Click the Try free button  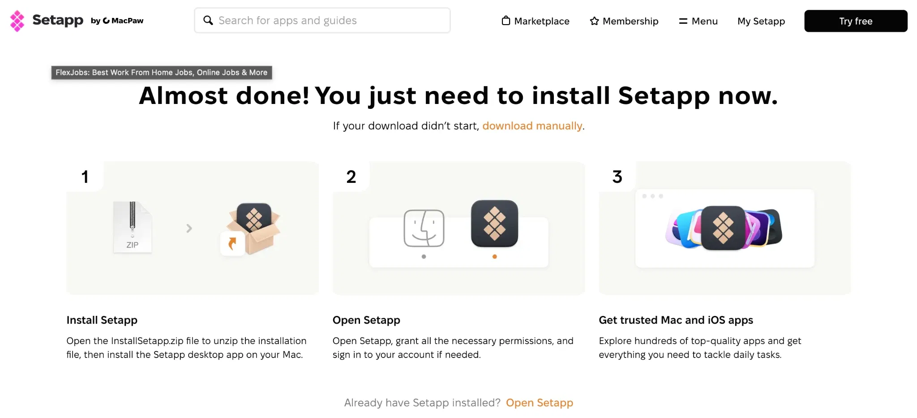[855, 21]
